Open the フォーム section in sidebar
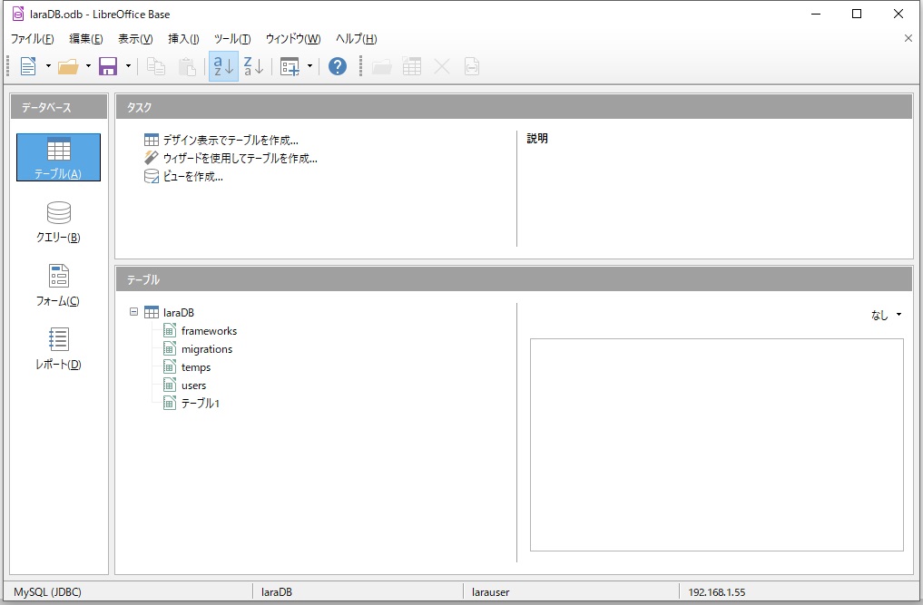Image resolution: width=923 pixels, height=605 pixels. click(x=58, y=285)
